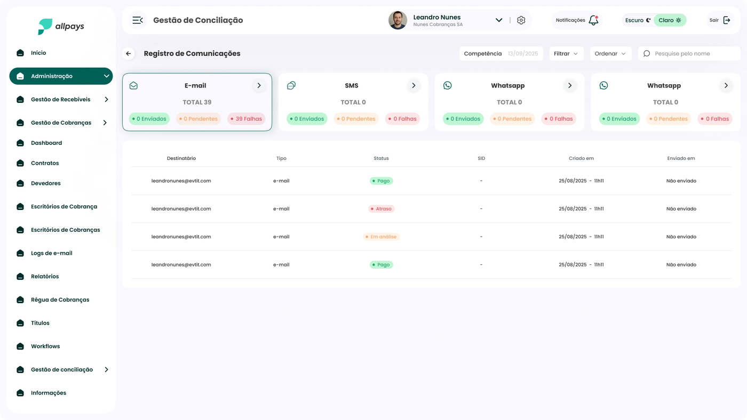Screen dimensions: 747x420
Task: Select the Administração menu item
Action: (61, 76)
